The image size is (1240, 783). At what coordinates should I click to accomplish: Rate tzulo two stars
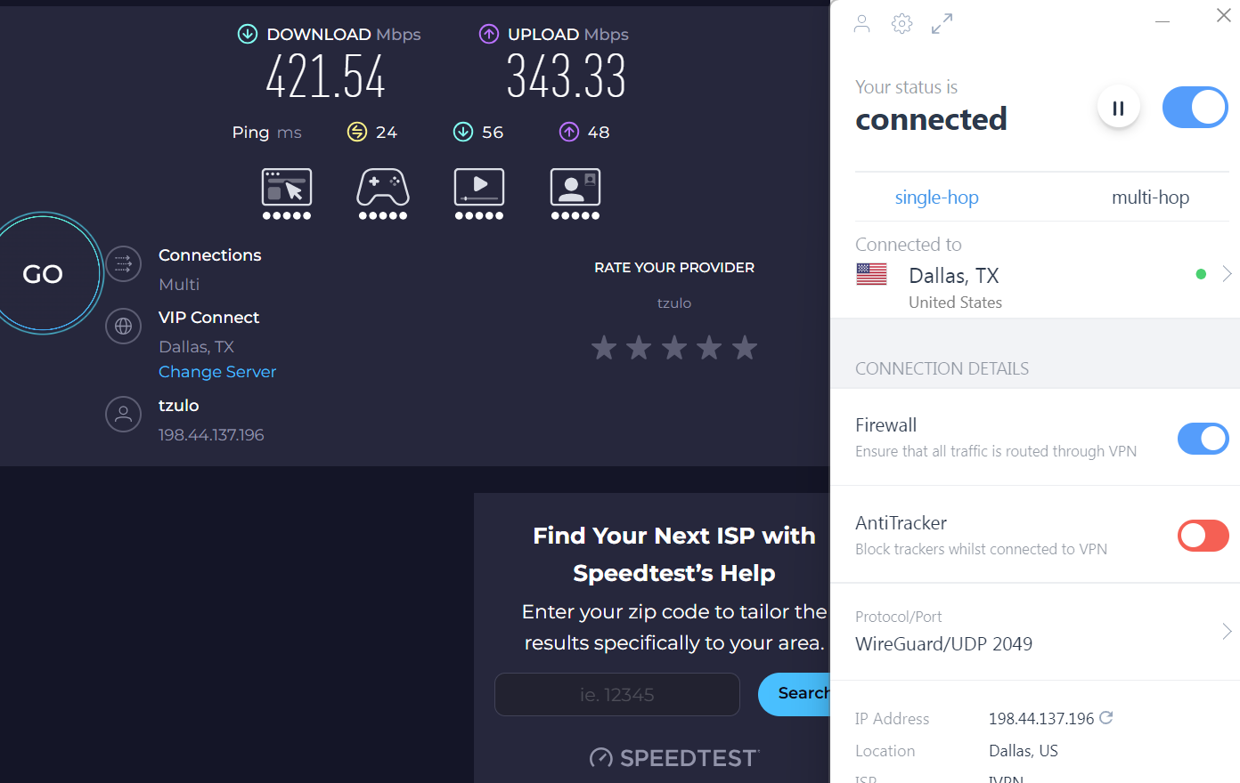639,348
